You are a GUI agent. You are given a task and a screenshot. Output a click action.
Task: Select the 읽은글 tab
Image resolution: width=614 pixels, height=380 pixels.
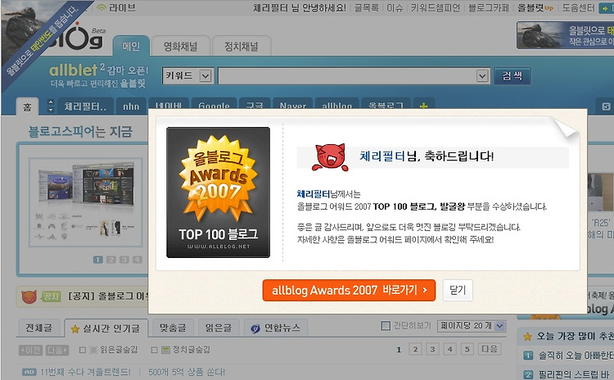218,328
